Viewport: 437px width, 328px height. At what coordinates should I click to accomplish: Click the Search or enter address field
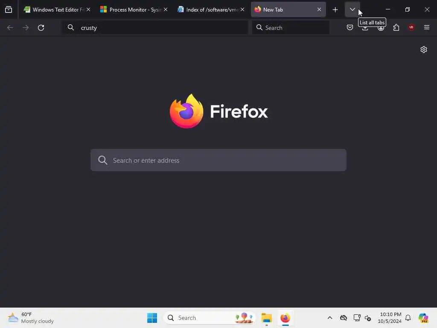click(x=218, y=160)
